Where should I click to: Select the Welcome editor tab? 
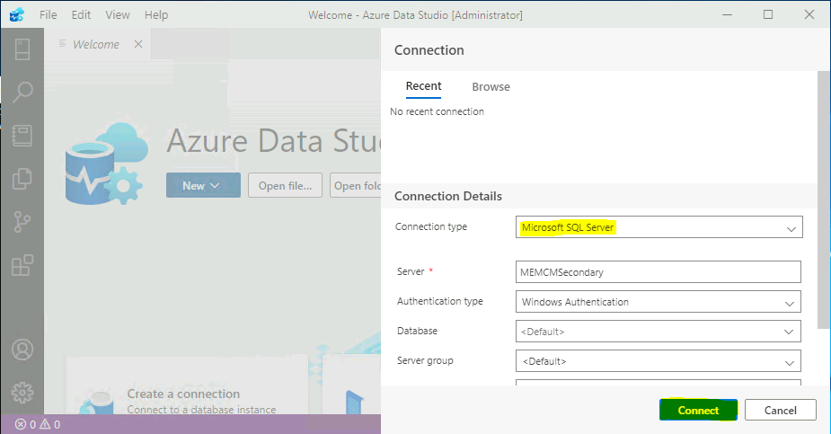tap(98, 44)
